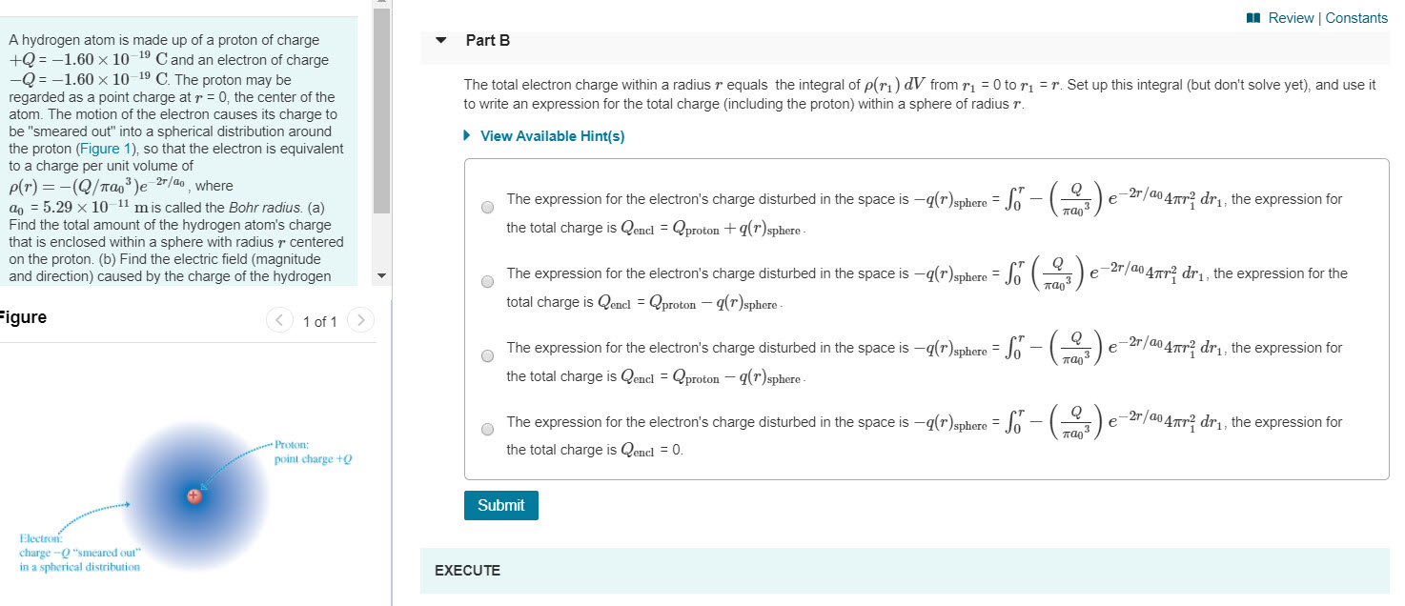Click the open-book Review icon
This screenshot has width=1405, height=606.
(x=1254, y=17)
